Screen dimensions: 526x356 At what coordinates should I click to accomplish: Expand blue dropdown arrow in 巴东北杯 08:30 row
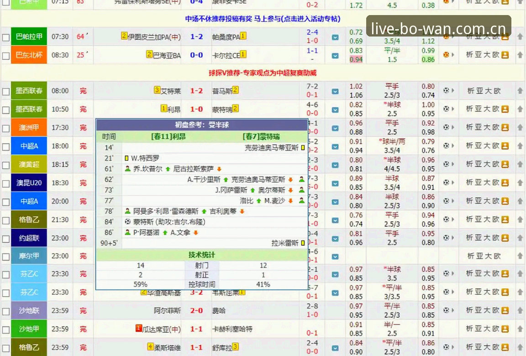pyautogui.click(x=335, y=56)
